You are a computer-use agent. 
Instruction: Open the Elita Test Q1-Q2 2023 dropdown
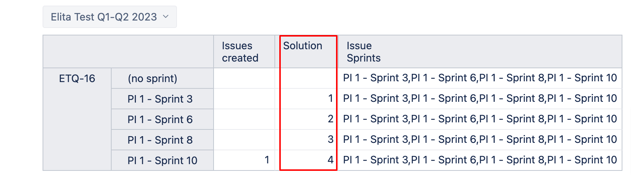coord(104,17)
